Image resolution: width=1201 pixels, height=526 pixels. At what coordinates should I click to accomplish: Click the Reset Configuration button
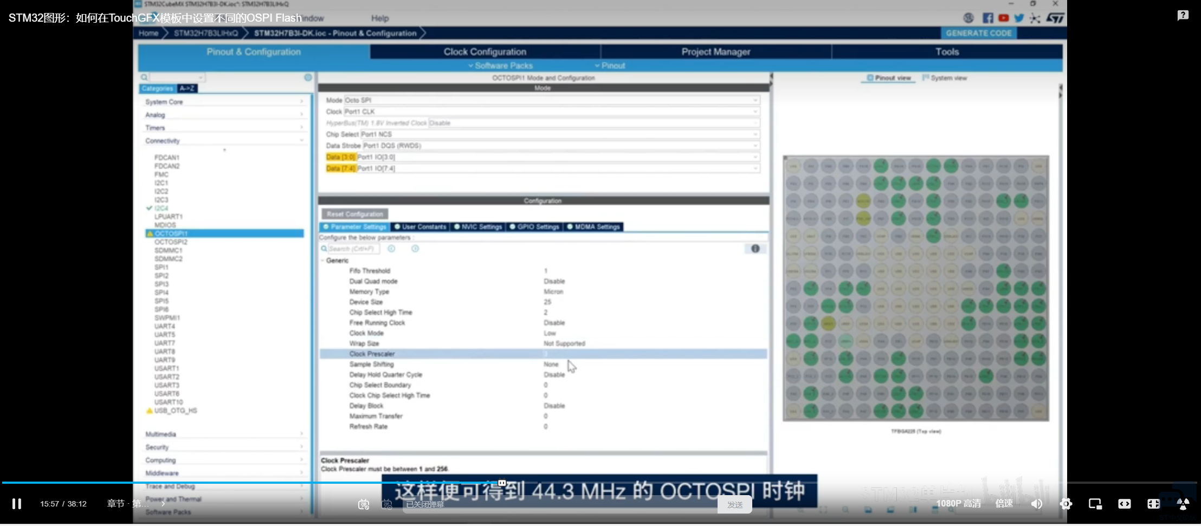coord(354,214)
